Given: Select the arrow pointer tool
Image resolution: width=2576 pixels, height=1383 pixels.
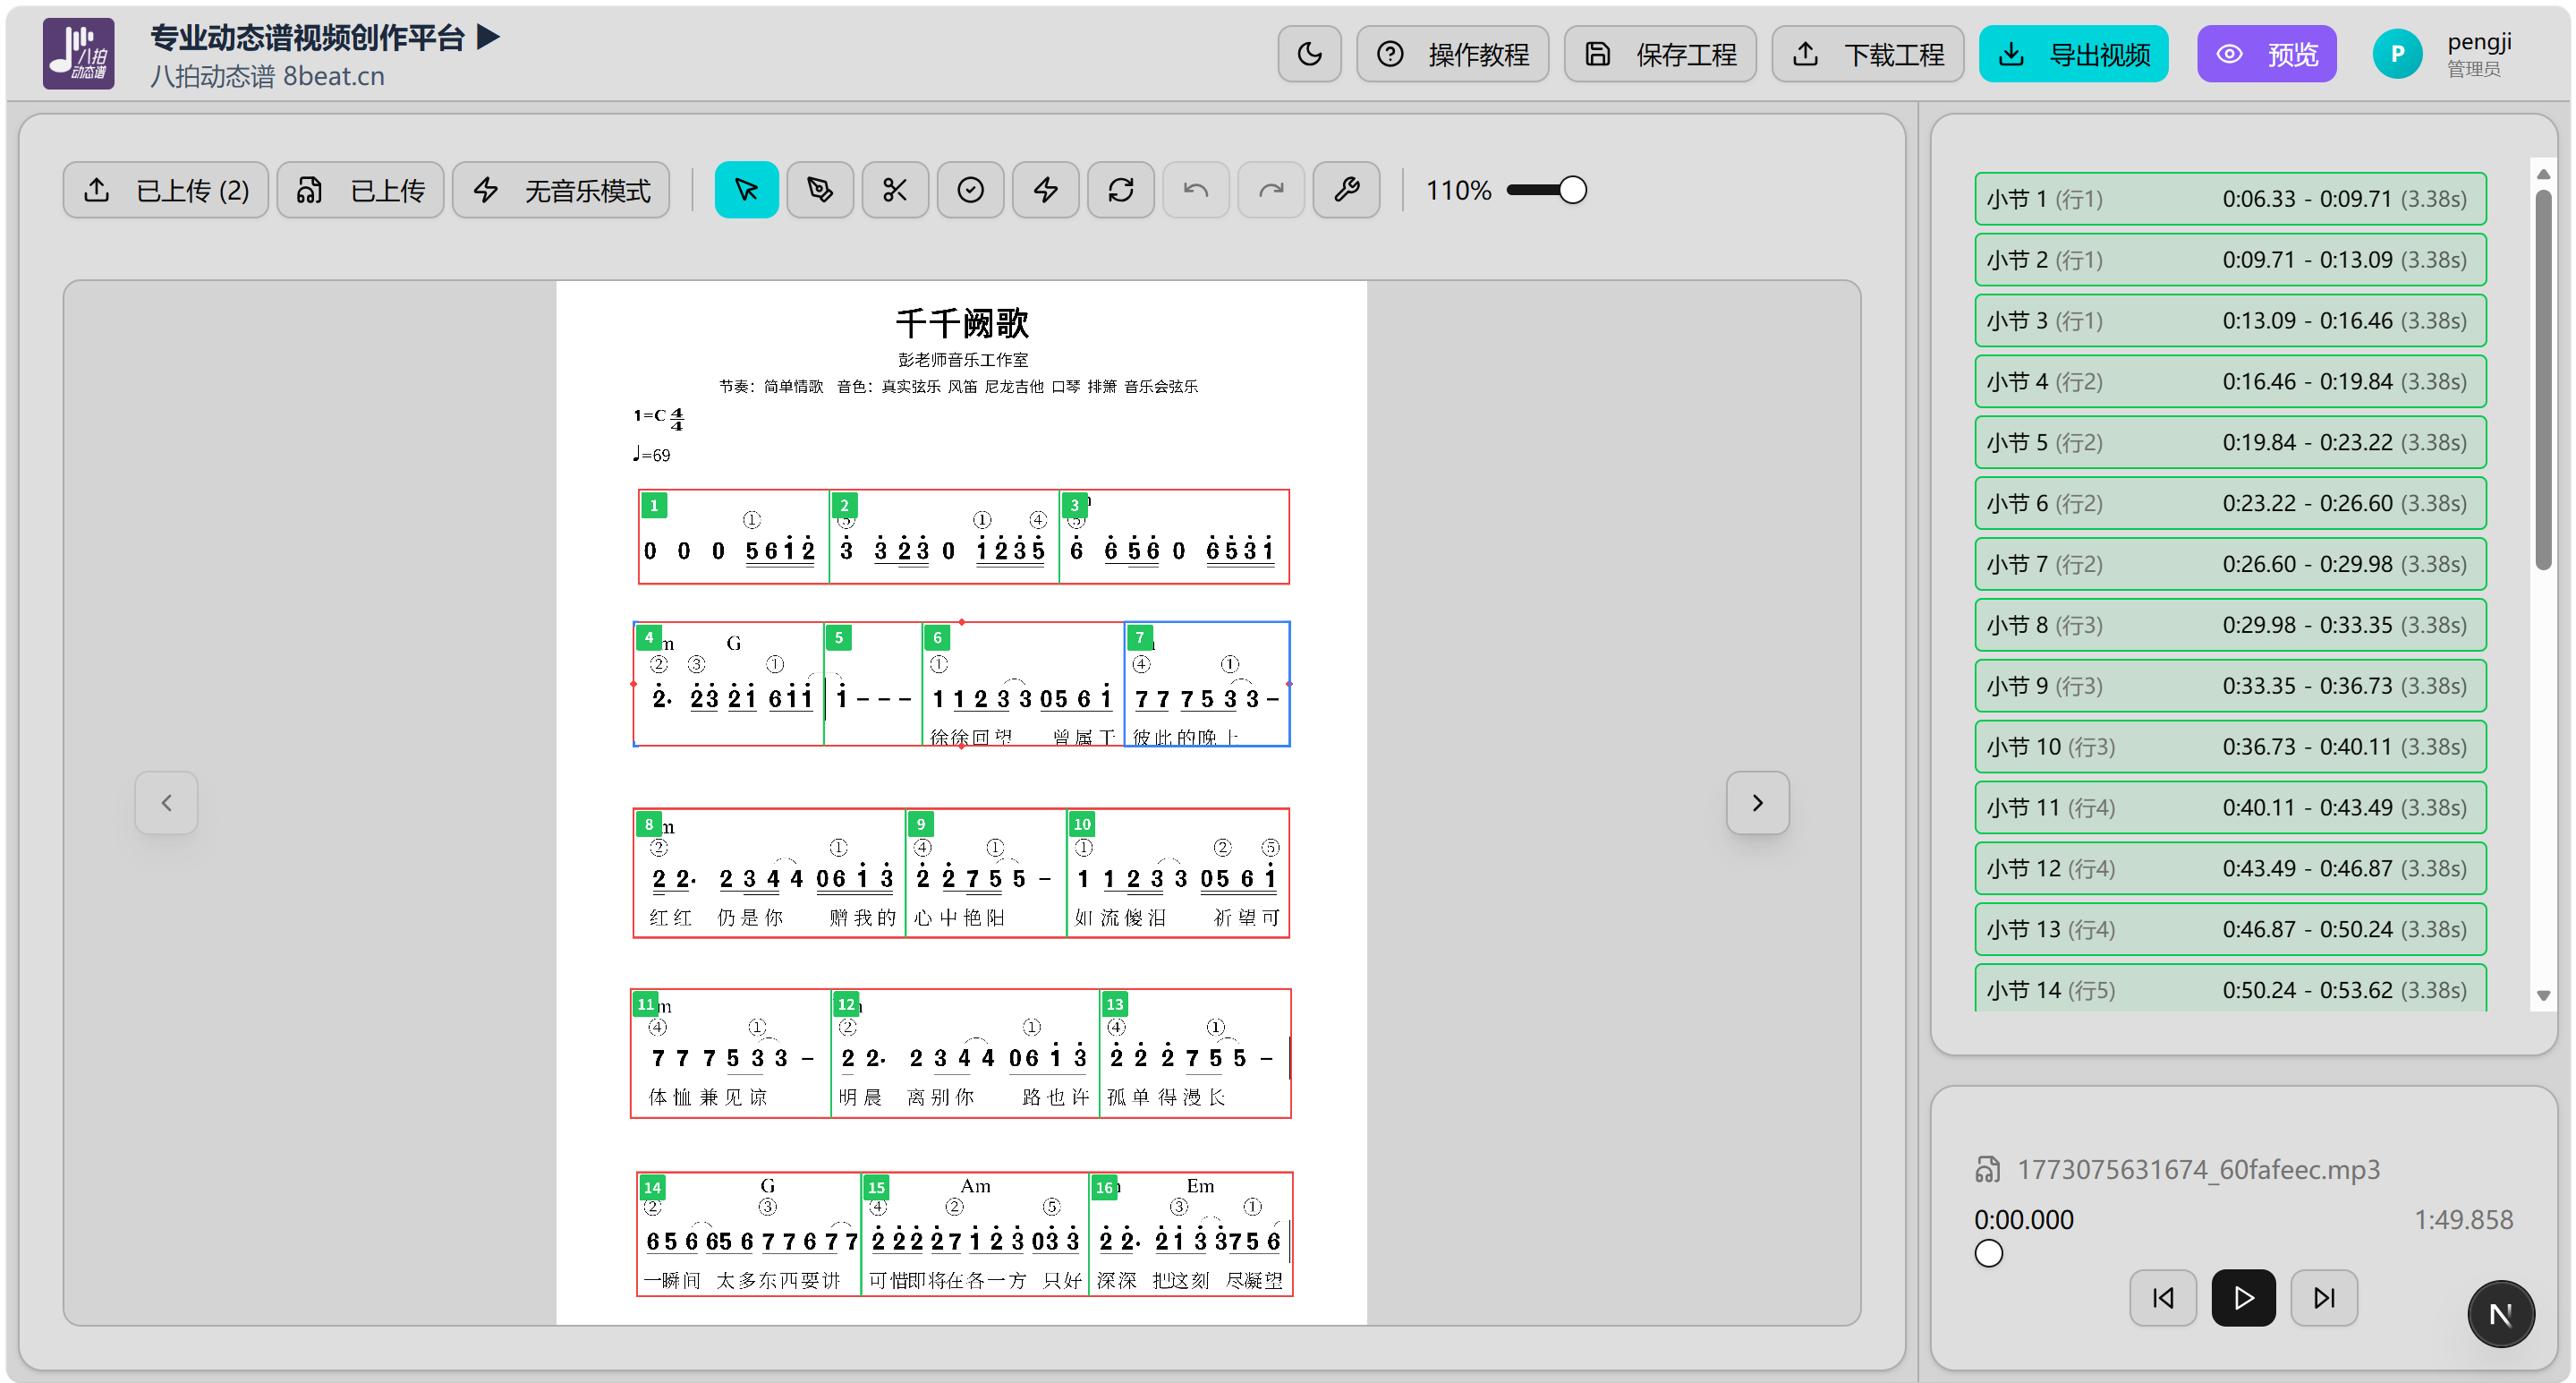Looking at the screenshot, I should click(746, 190).
